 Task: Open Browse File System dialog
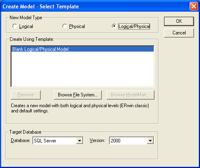[78, 95]
